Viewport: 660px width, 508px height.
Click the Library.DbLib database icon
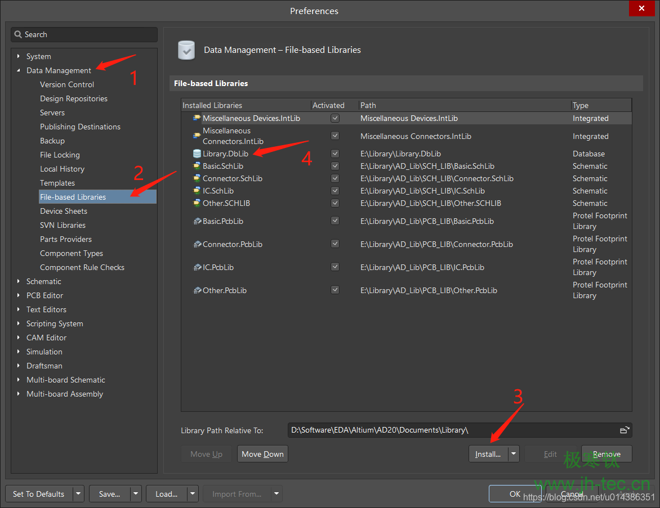tap(197, 154)
